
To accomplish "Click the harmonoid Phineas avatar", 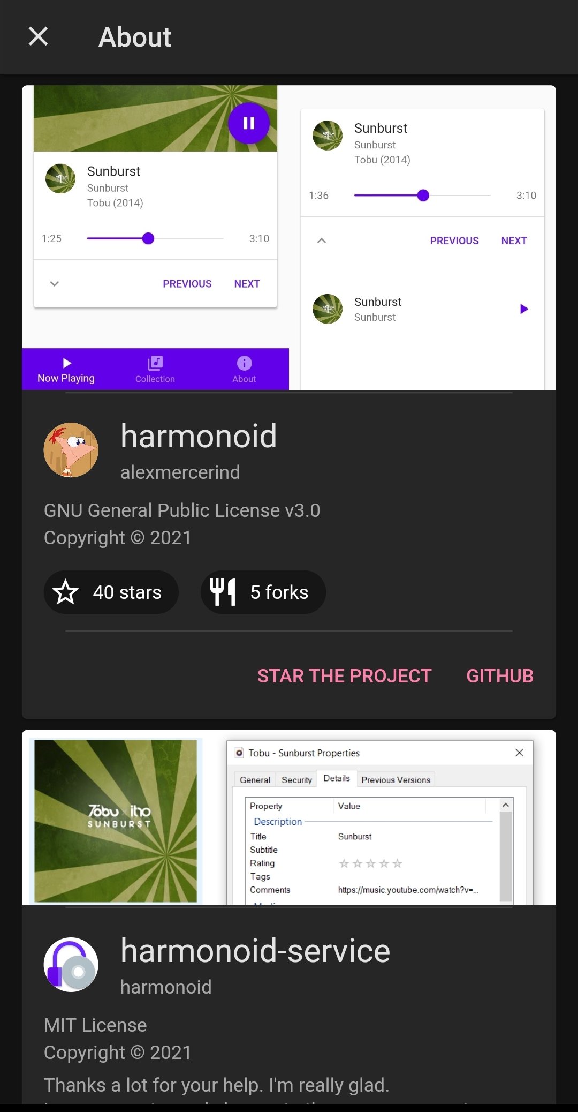I will tap(71, 450).
